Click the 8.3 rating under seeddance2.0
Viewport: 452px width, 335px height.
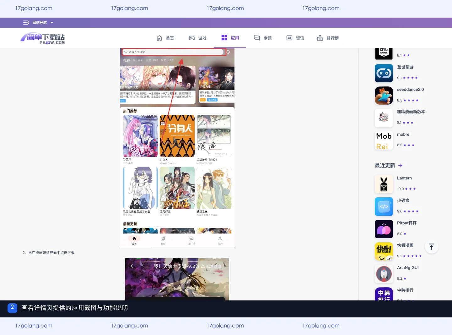click(x=400, y=100)
